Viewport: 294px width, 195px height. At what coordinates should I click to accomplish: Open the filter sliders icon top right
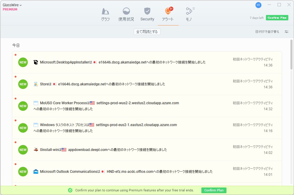286,31
